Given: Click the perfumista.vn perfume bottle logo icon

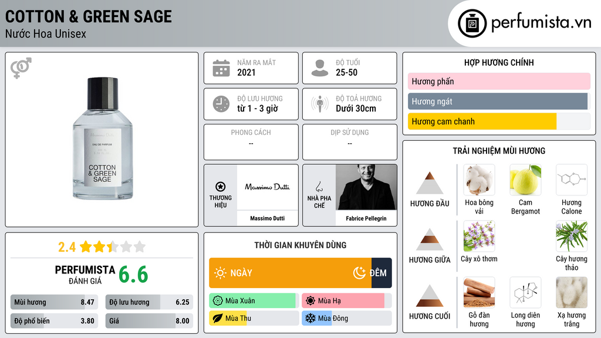Looking at the screenshot, I should coord(472,23).
